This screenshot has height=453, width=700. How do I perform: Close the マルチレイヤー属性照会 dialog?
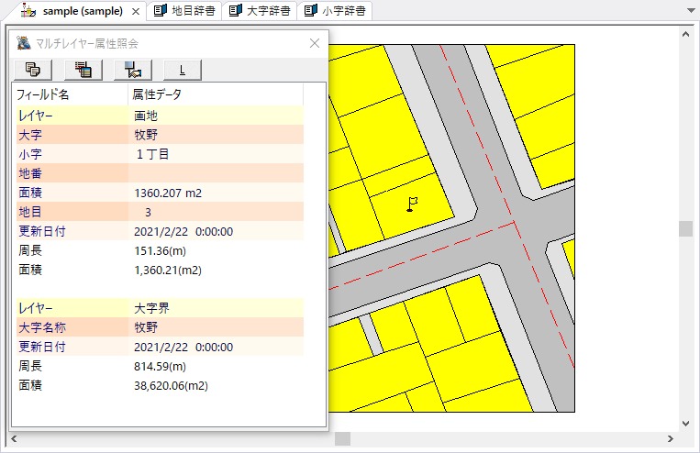(x=315, y=43)
